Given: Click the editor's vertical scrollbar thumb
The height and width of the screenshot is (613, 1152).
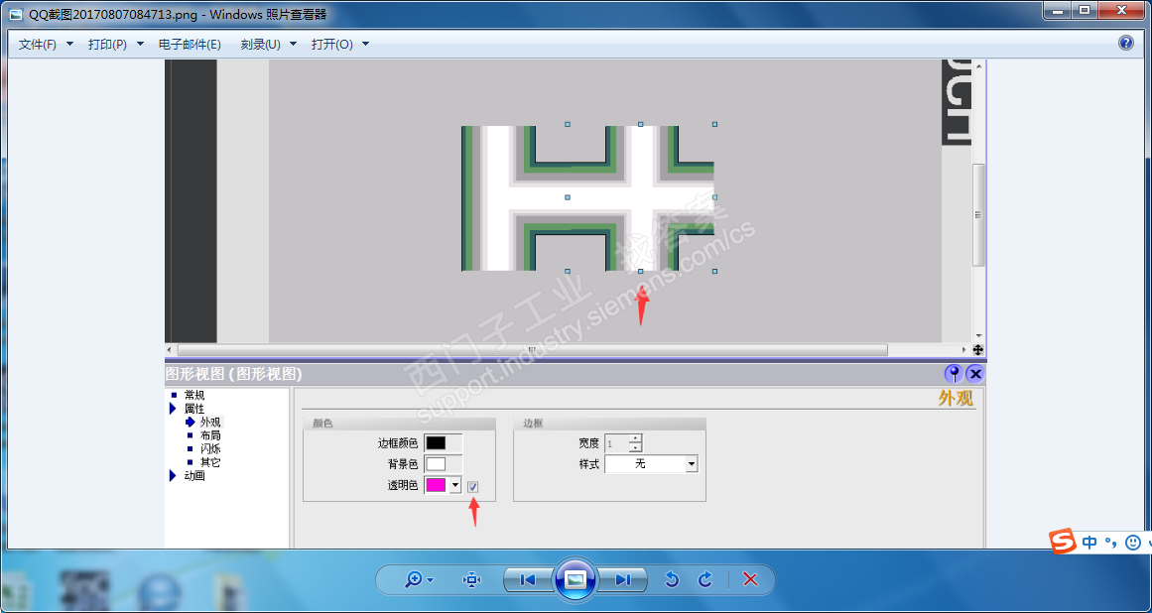Looking at the screenshot, I should point(978,214).
